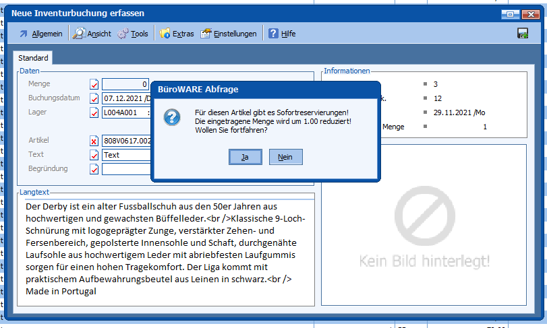Open the Hilfe help menu

(283, 34)
